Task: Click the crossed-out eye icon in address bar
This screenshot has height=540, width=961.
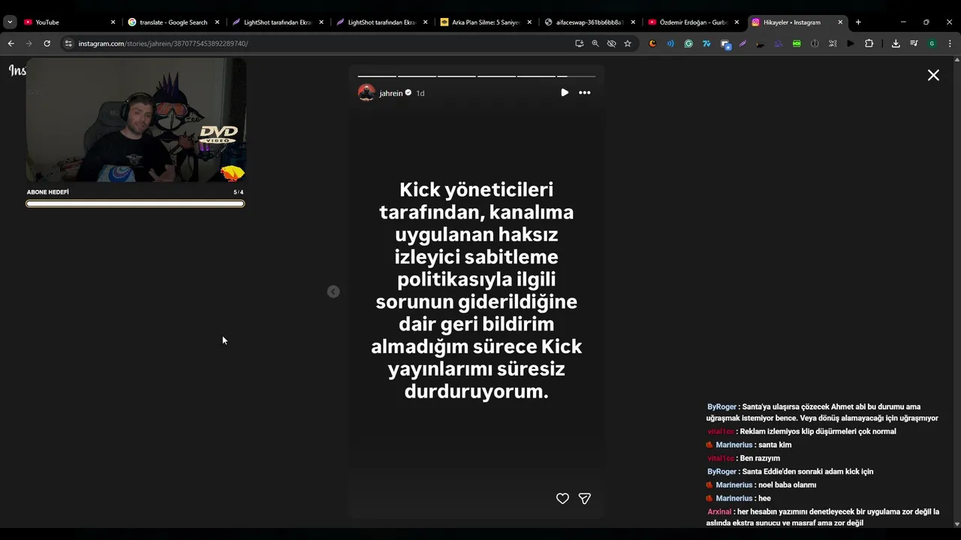Action: (x=611, y=43)
